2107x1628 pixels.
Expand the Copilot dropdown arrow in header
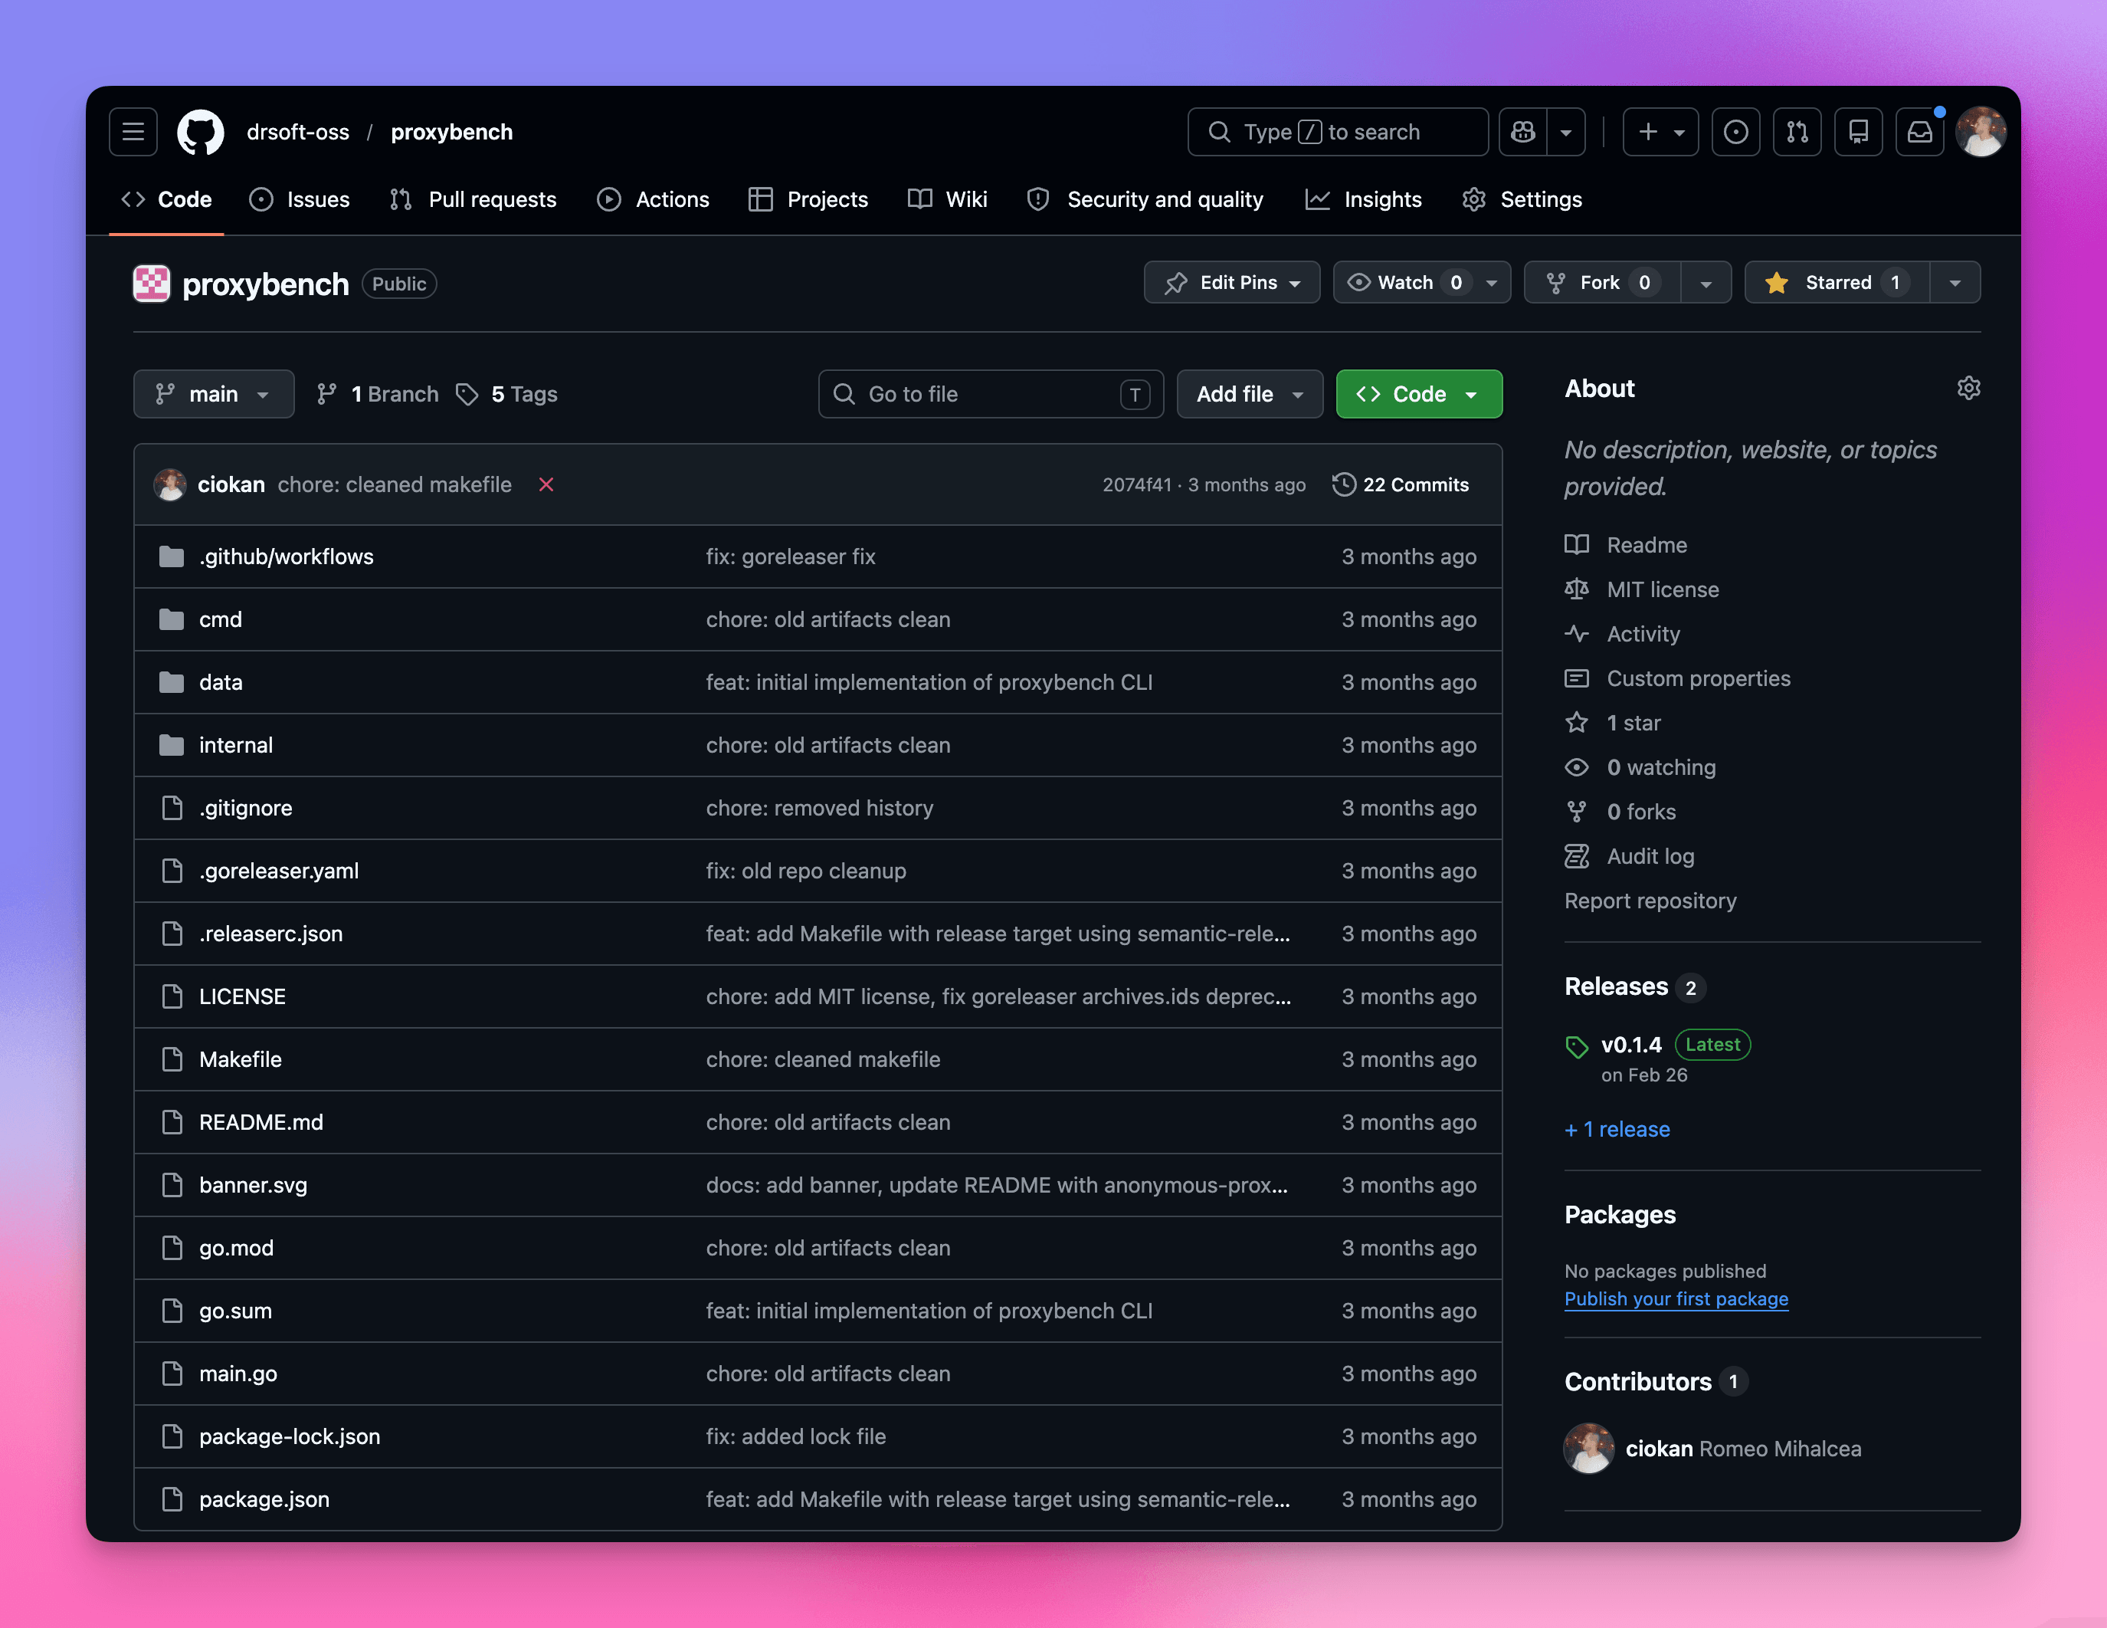pos(1566,132)
